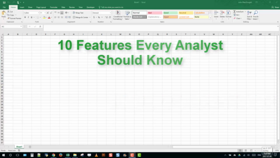280x158 pixels.
Task: Click the Paste icon
Action: tap(3, 13)
